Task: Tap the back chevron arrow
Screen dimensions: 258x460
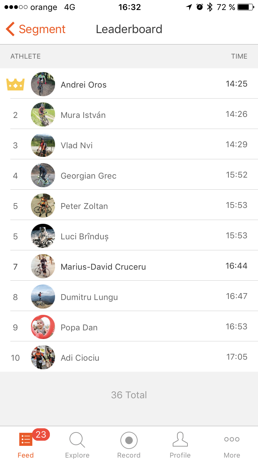Action: pos(10,29)
